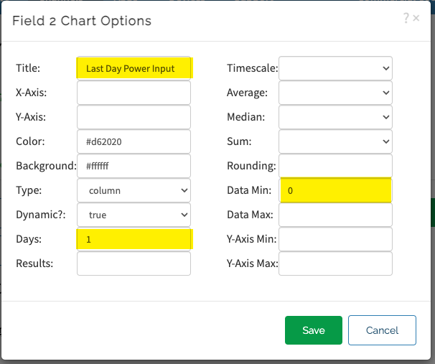Click the Title field with Last Day Power Input

(134, 68)
